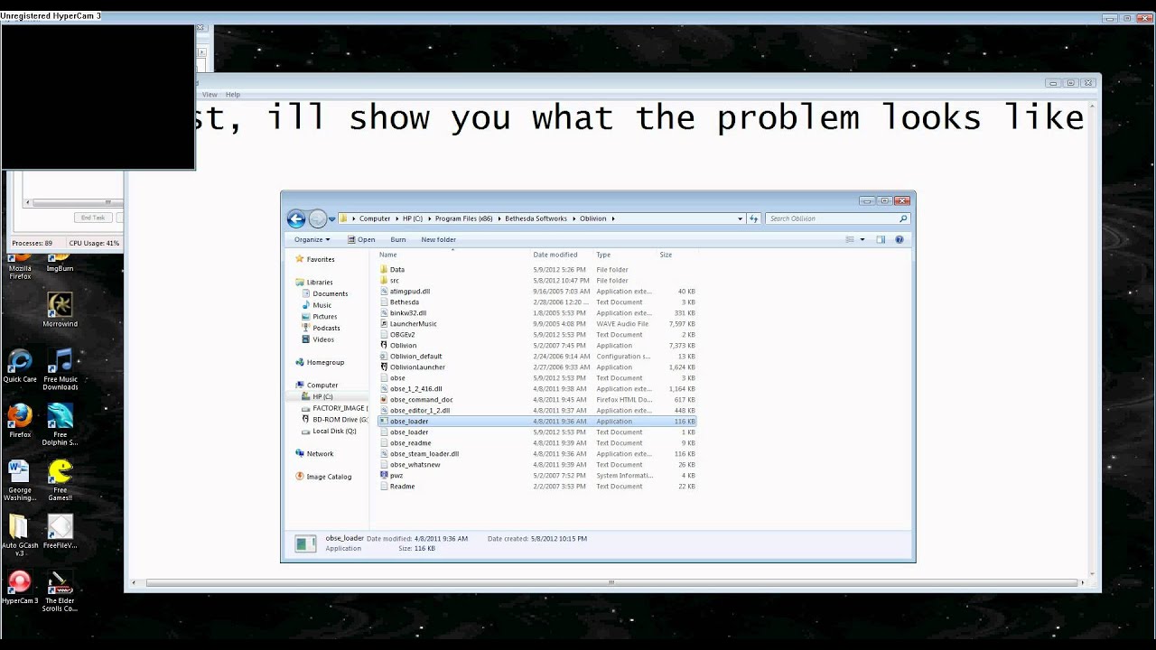Open the recent pages dropdown beside Forward arrow
Screen dimensions: 1156x650
[331, 218]
